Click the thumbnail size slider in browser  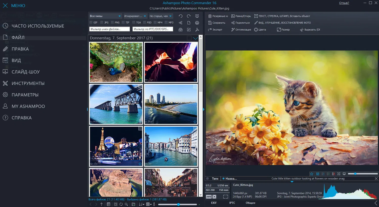pyautogui.click(x=178, y=204)
